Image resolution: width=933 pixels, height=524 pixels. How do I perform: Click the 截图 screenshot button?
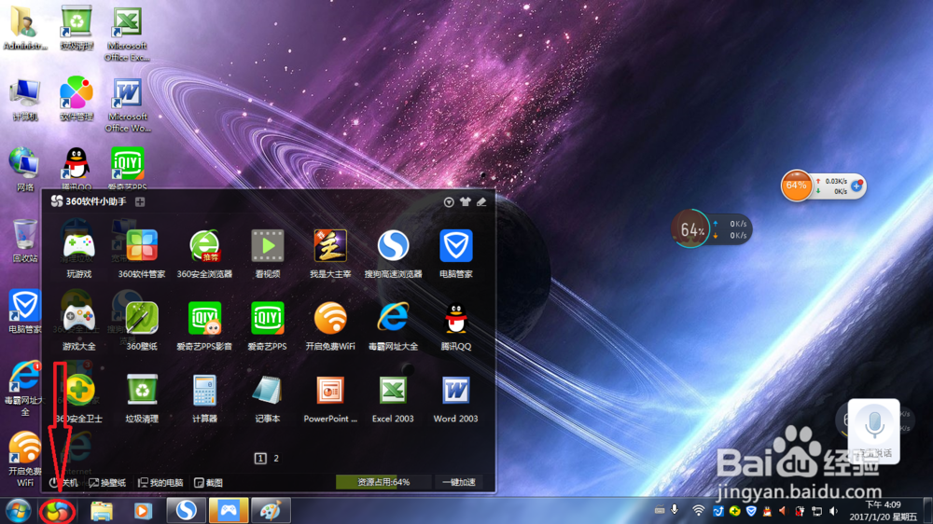(x=209, y=482)
